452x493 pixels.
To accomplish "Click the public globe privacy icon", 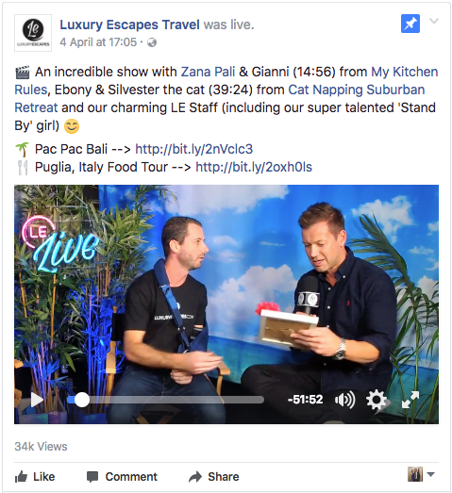I will pos(152,42).
